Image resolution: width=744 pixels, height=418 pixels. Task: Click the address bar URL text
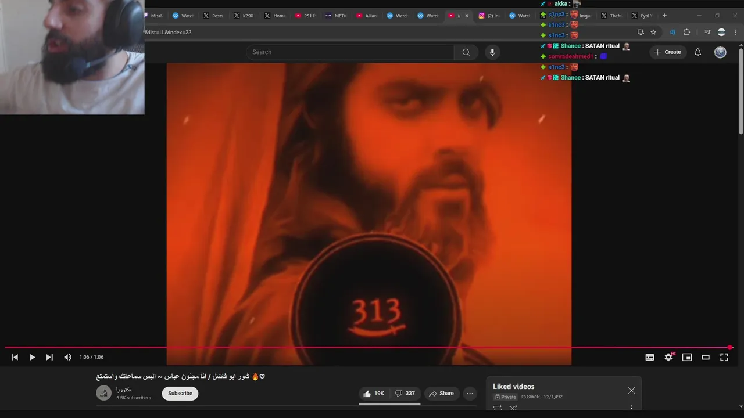pos(168,32)
